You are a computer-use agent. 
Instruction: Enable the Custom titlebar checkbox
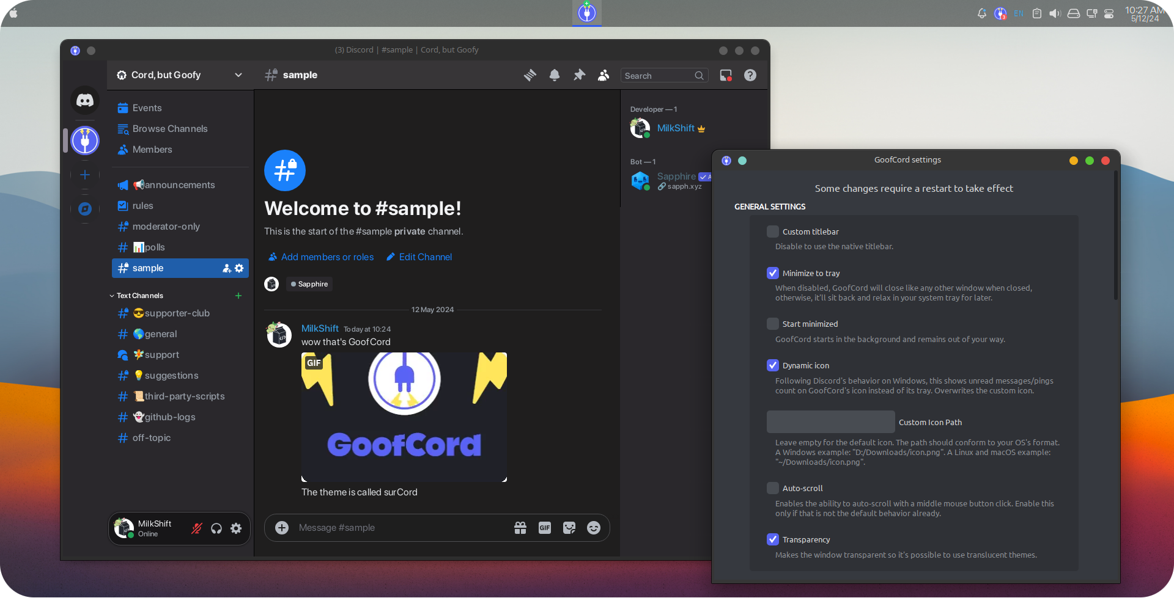[x=773, y=232]
